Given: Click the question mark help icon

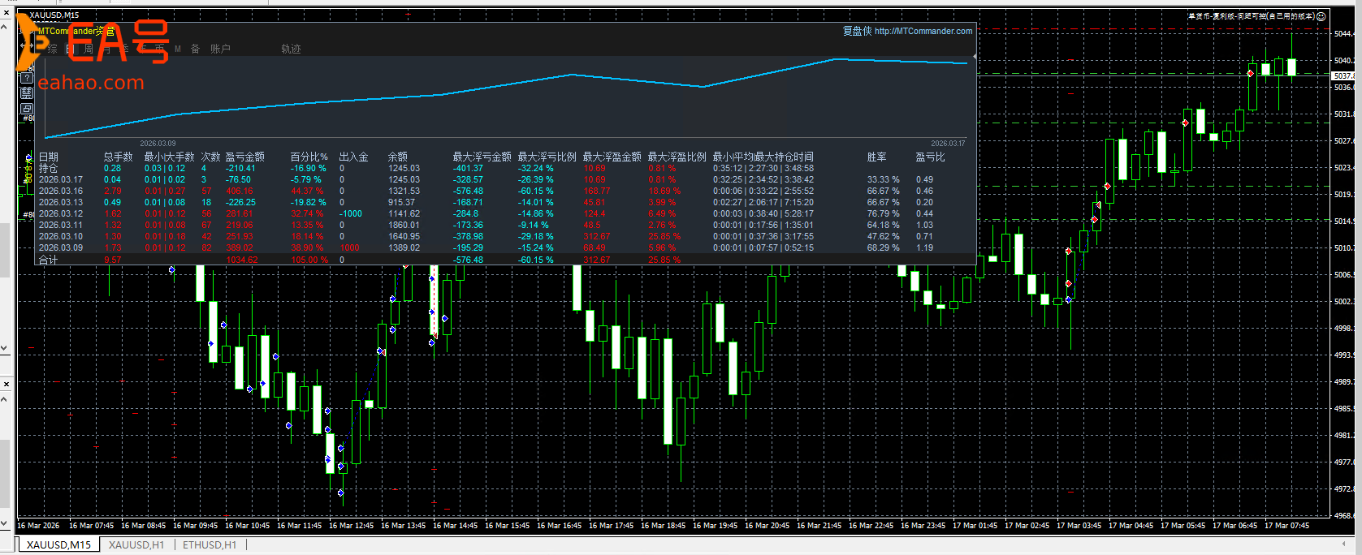Looking at the screenshot, I should (26, 79).
